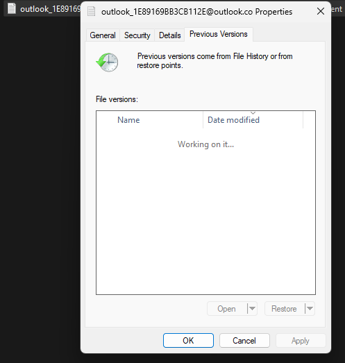This screenshot has height=363, width=345.
Task: Click the greyed-out Apply button
Action: pyautogui.click(x=301, y=341)
